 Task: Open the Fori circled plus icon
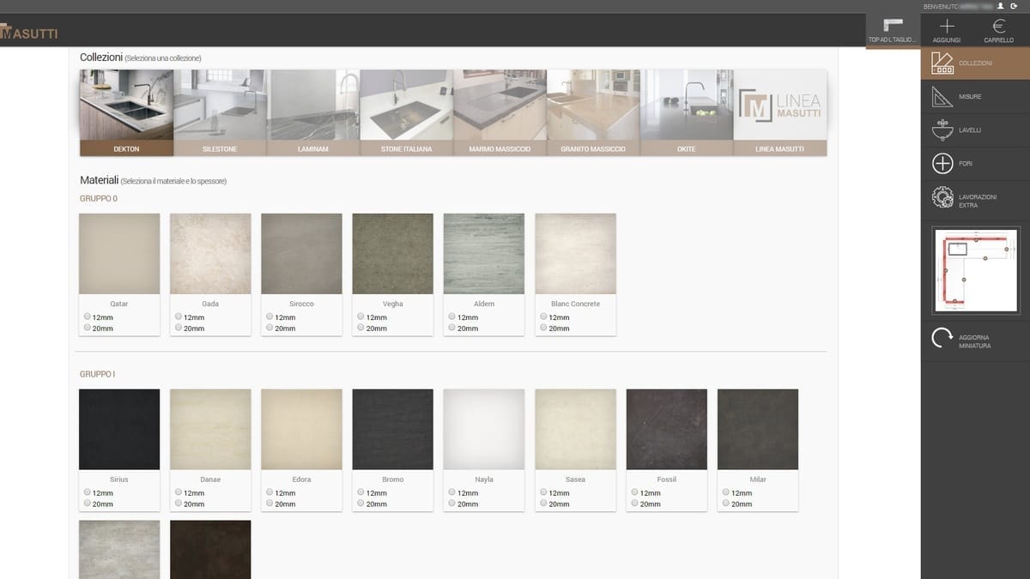click(942, 163)
